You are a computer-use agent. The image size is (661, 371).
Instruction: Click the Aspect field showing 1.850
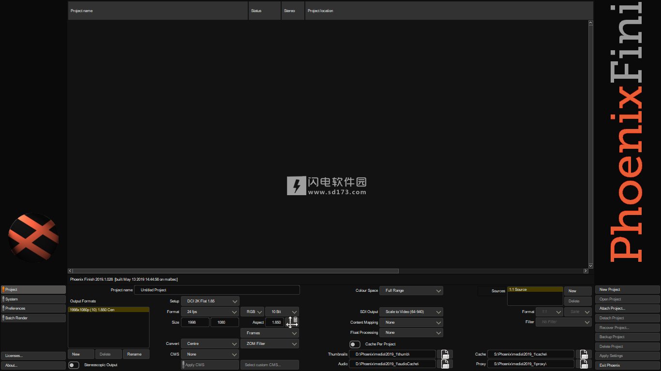274,322
